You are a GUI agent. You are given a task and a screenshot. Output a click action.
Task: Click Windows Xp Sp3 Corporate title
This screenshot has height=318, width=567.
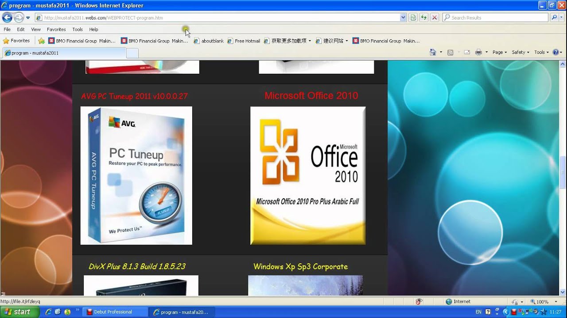[x=300, y=266]
